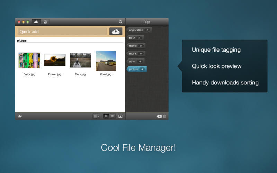277x173 pixels.
Task: Minimize the window with the yellow button
Action: click(x=23, y=22)
